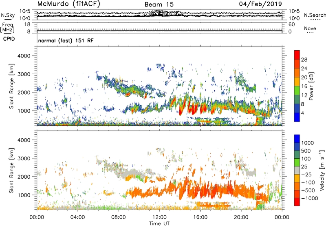Click the "16:00" time axis label
This screenshot has width=326, height=226.
[200, 217]
